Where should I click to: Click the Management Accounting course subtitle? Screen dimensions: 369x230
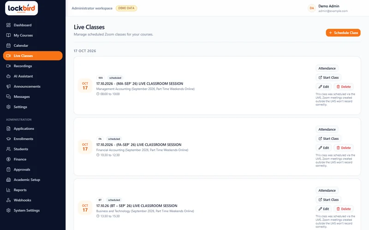(x=145, y=89)
